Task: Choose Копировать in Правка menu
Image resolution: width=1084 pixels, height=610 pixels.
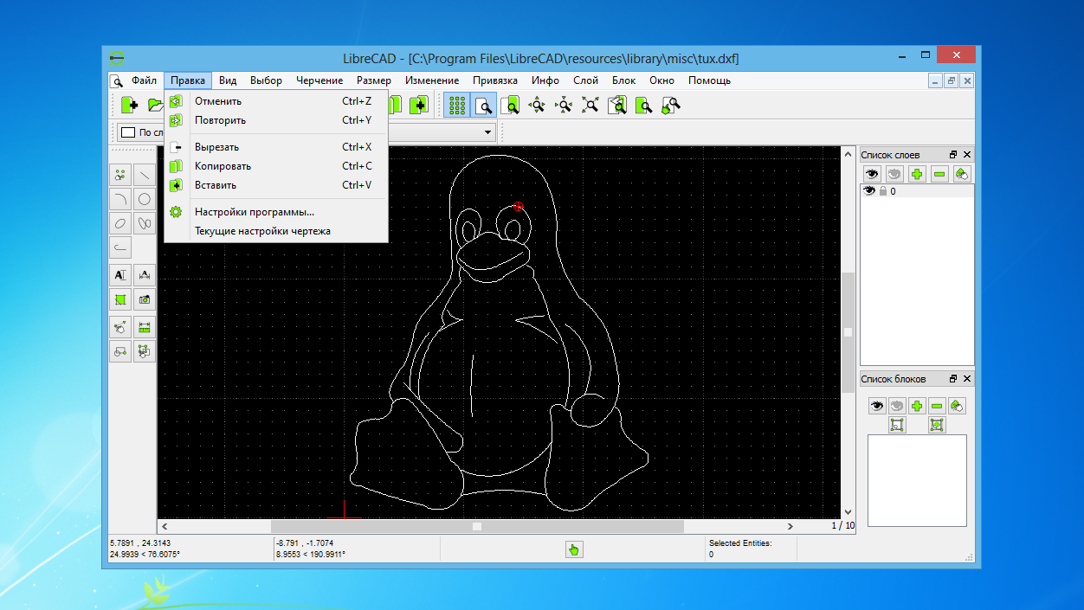Action: 275,166
